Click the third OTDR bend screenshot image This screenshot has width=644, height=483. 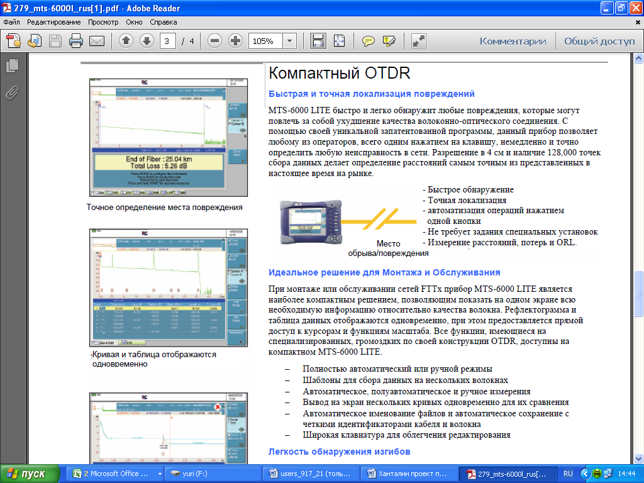[x=169, y=428]
